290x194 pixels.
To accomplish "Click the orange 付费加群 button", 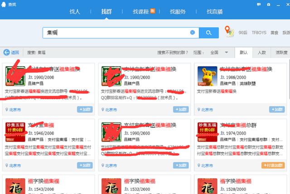I will (x=273, y=165).
